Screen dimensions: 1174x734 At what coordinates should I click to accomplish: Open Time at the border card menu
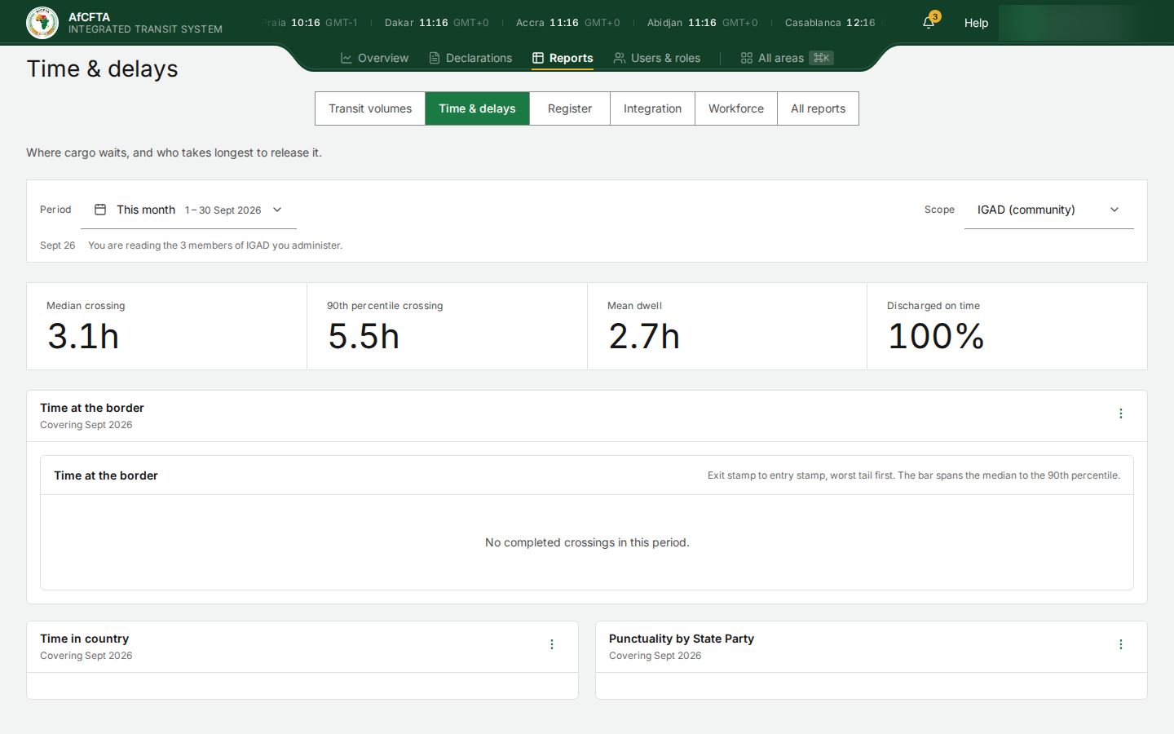1121,413
